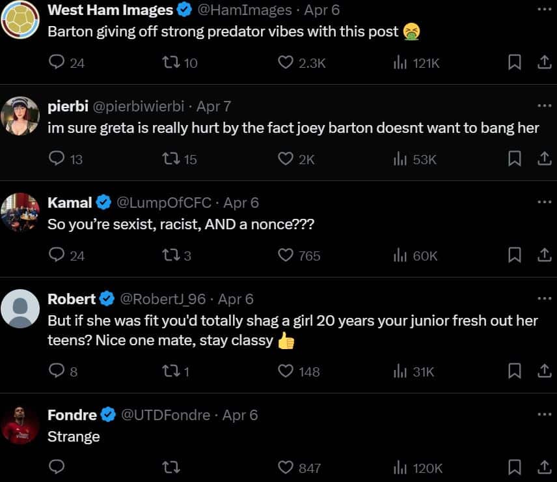
Task: Open more options on pierbi's tweet
Action: 544,106
